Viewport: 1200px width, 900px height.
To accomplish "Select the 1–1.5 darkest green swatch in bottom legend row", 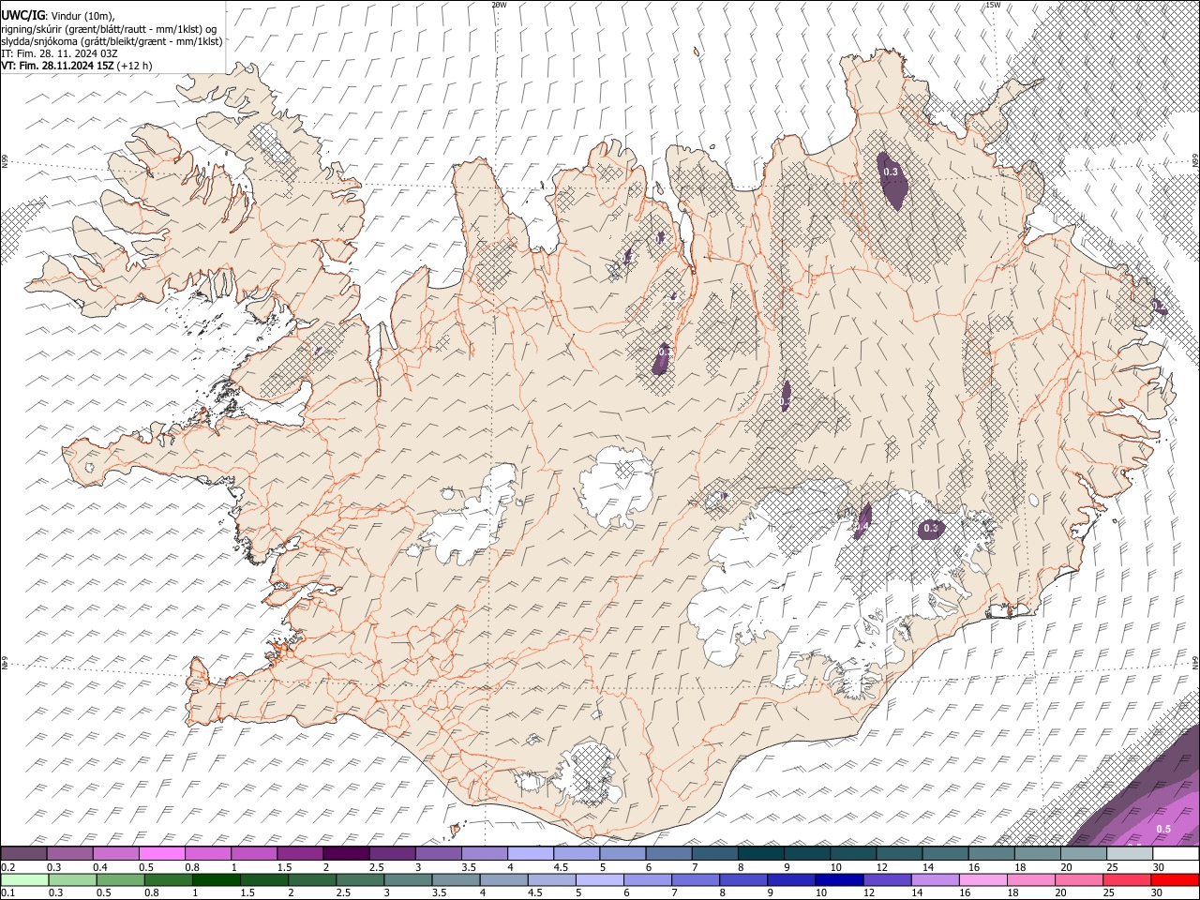I will 217,879.
